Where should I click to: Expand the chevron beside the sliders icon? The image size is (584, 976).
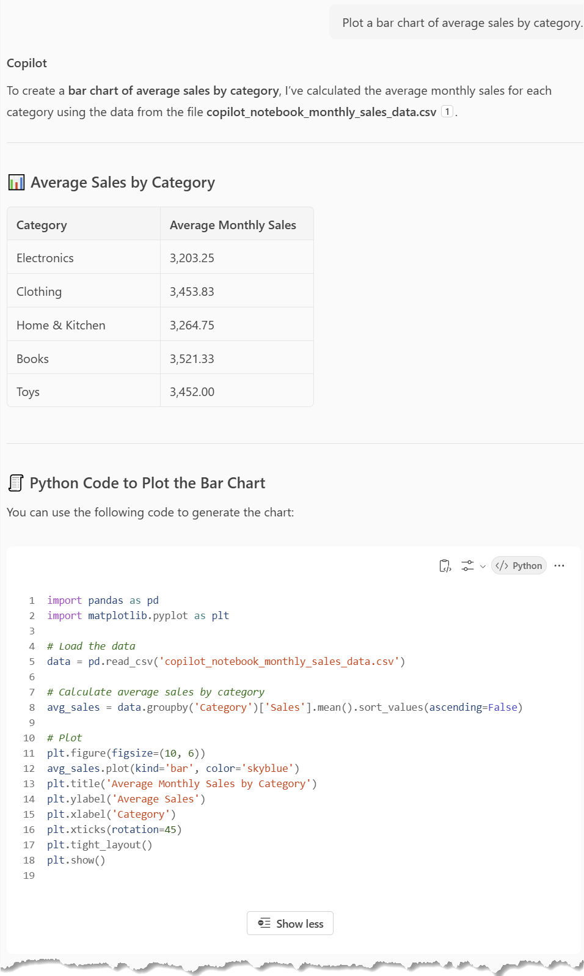tap(483, 567)
